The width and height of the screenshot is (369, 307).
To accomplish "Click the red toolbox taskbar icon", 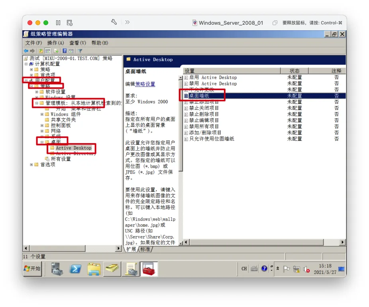I will (149, 269).
